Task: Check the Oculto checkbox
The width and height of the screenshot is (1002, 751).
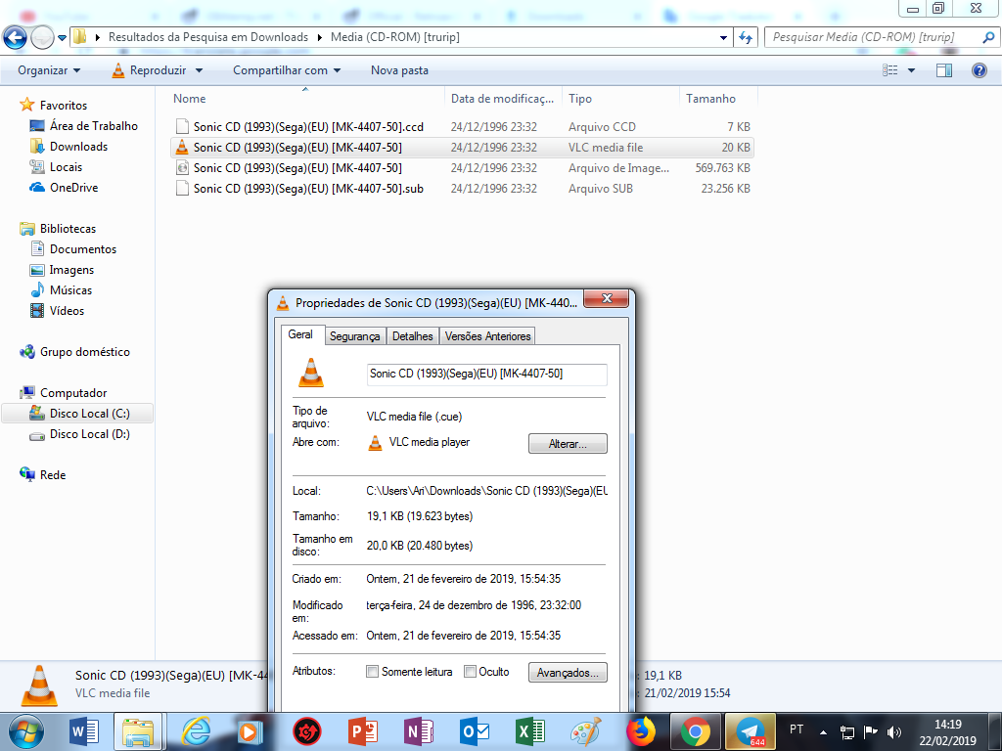Action: (x=470, y=671)
